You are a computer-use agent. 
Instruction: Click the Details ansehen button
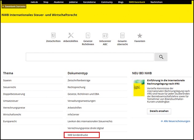click(159, 111)
